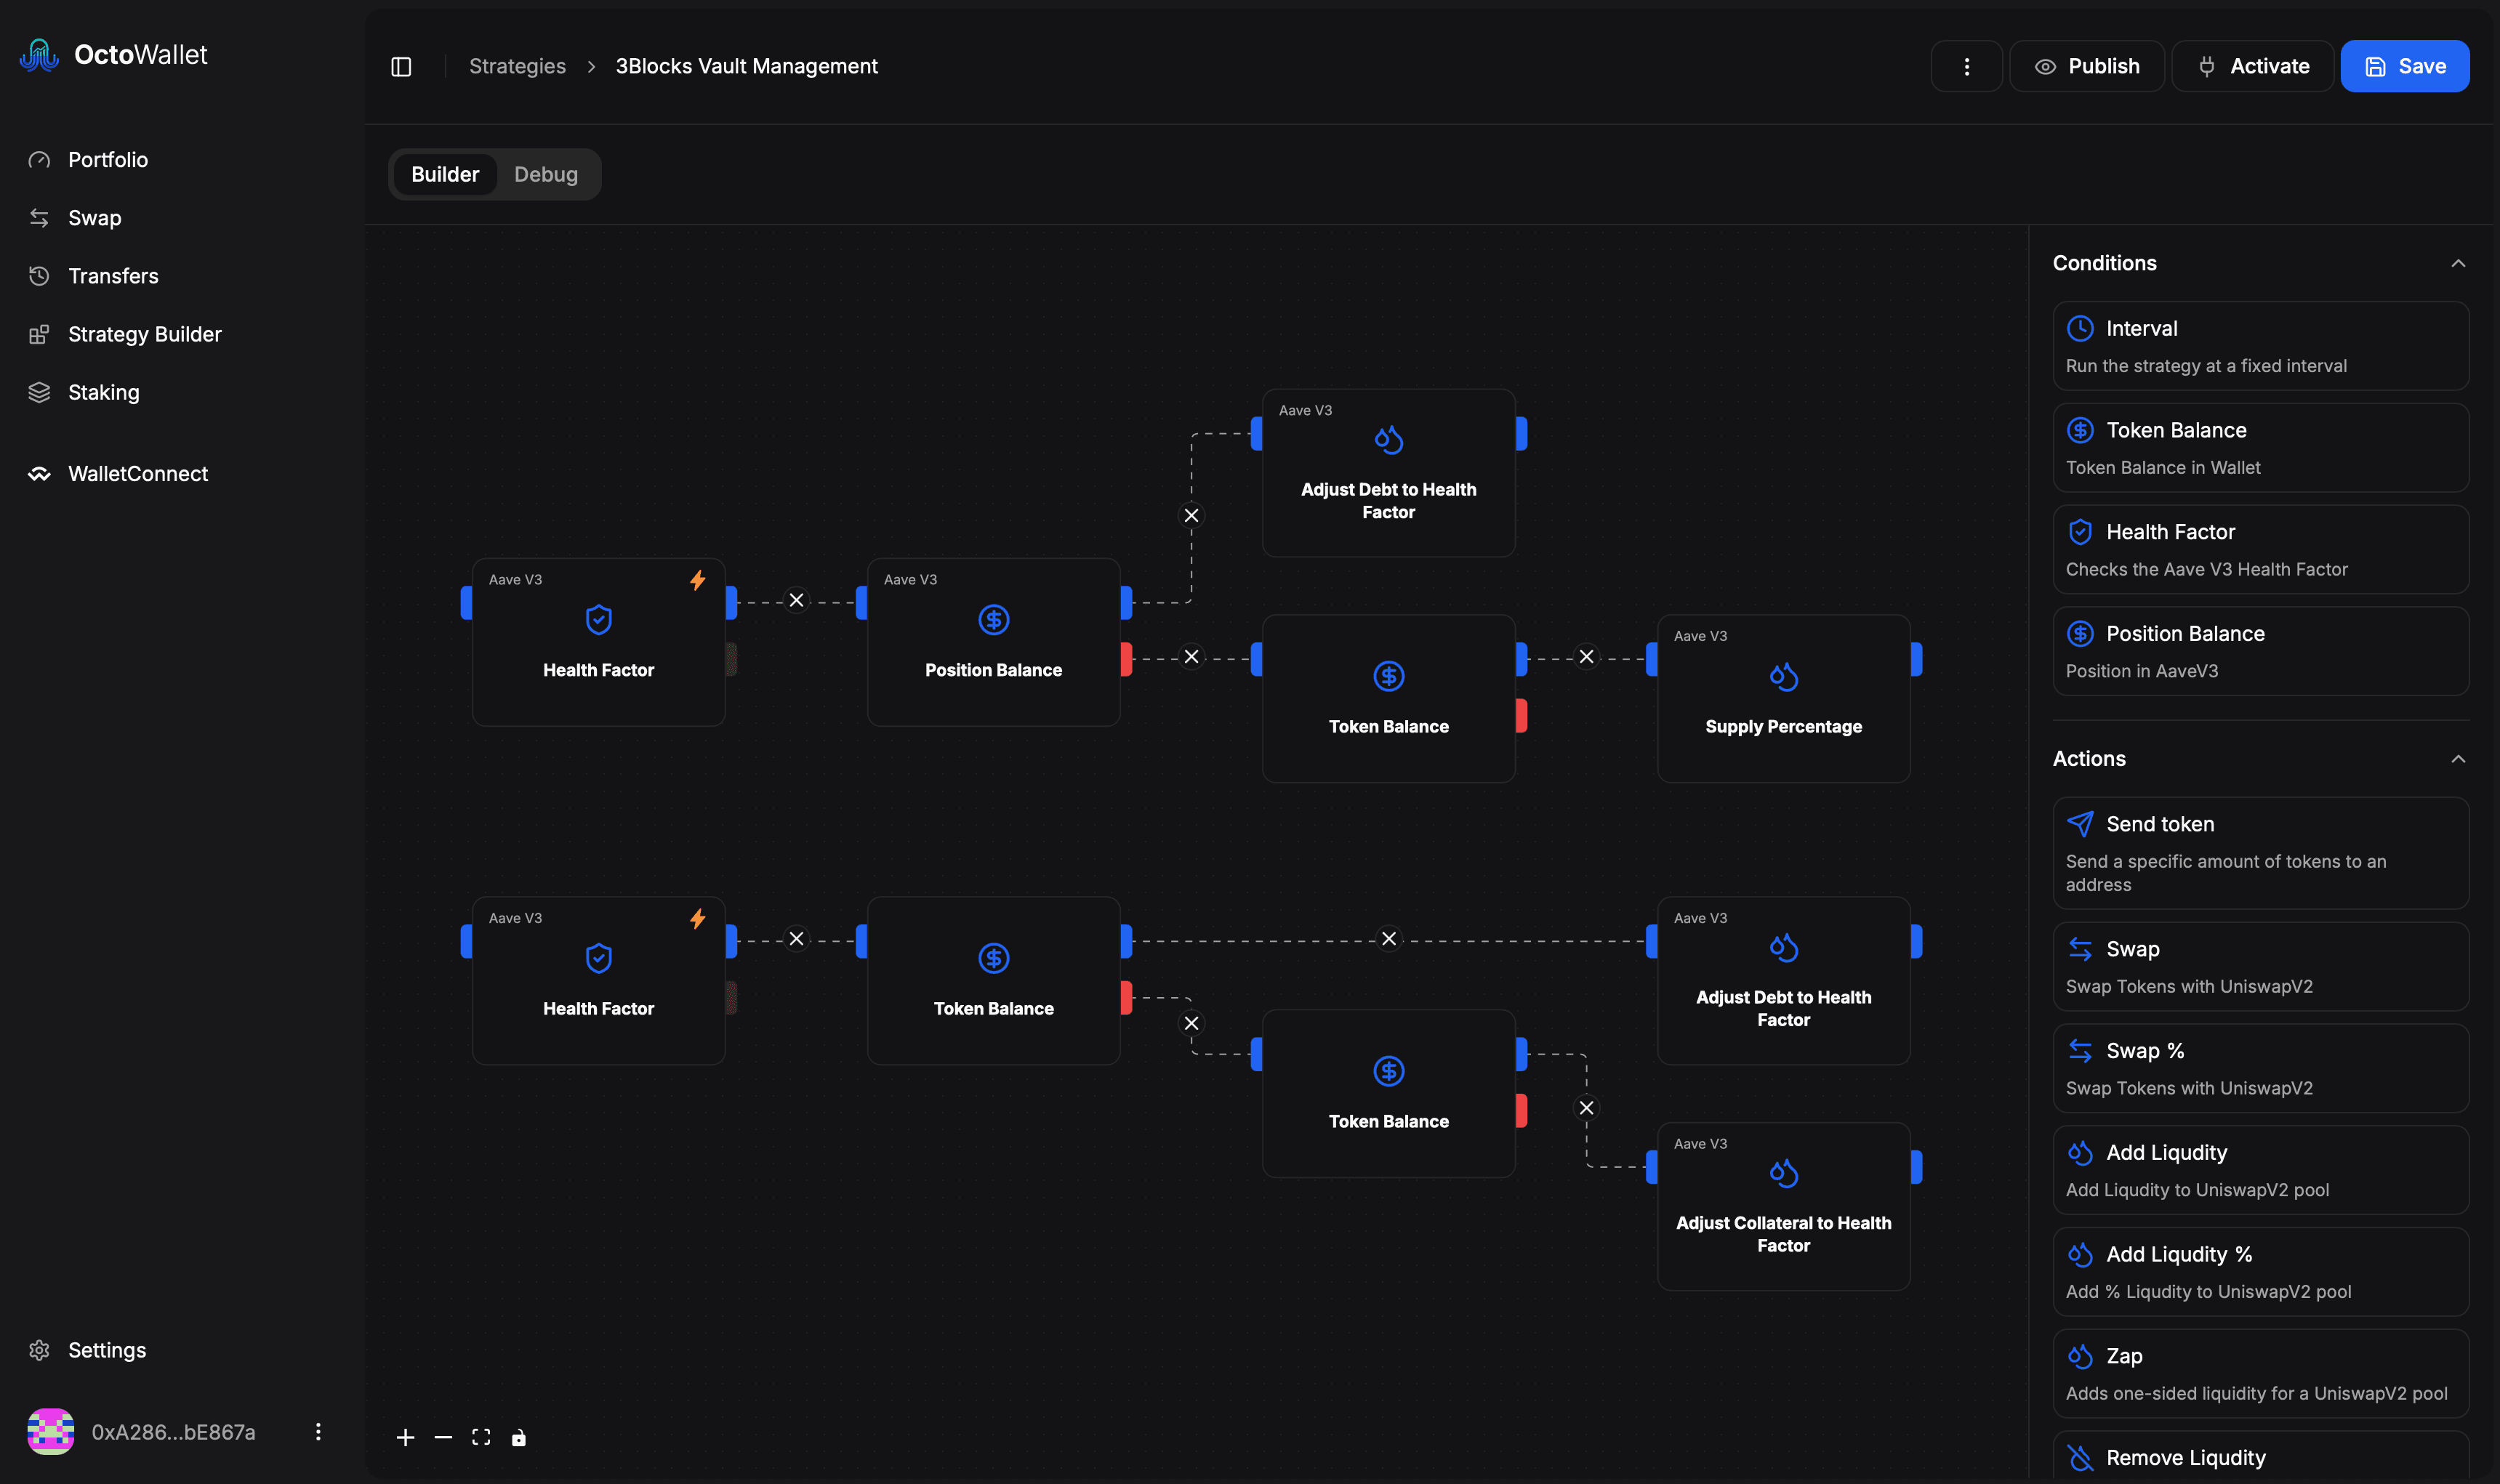
Task: Select the Zap action card
Action: [x=2260, y=1373]
